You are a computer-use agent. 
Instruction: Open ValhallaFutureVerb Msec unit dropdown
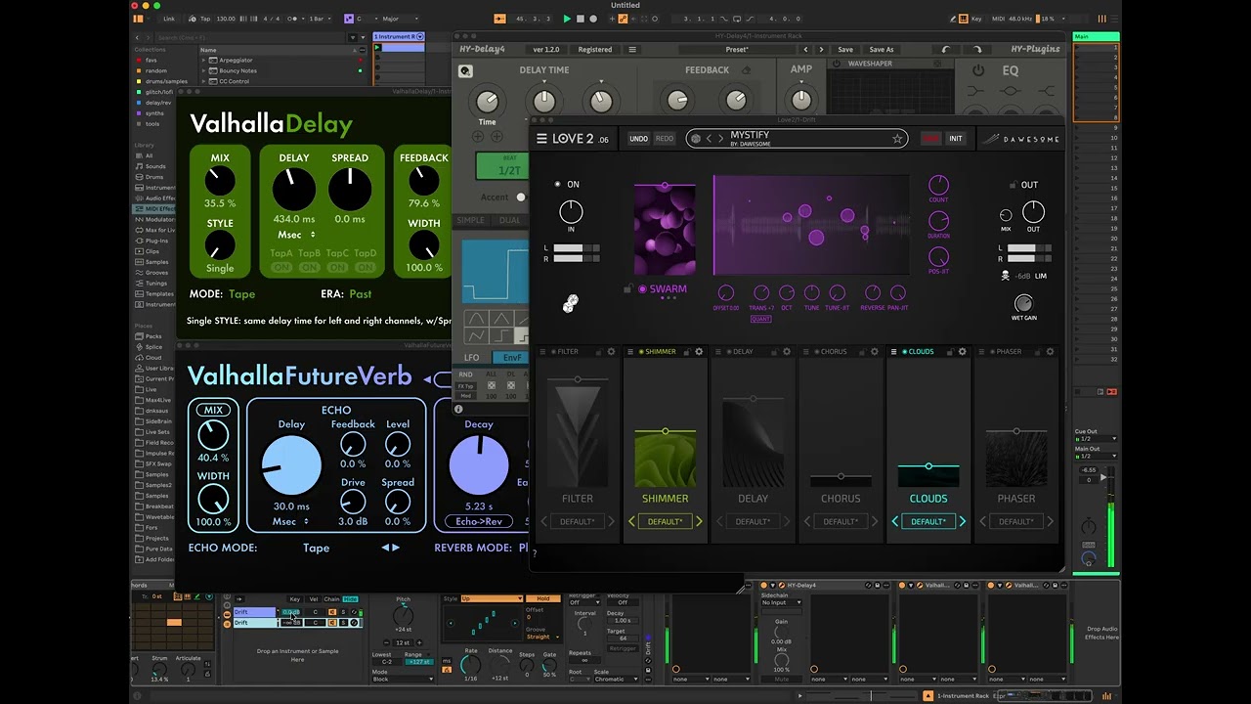(x=289, y=521)
